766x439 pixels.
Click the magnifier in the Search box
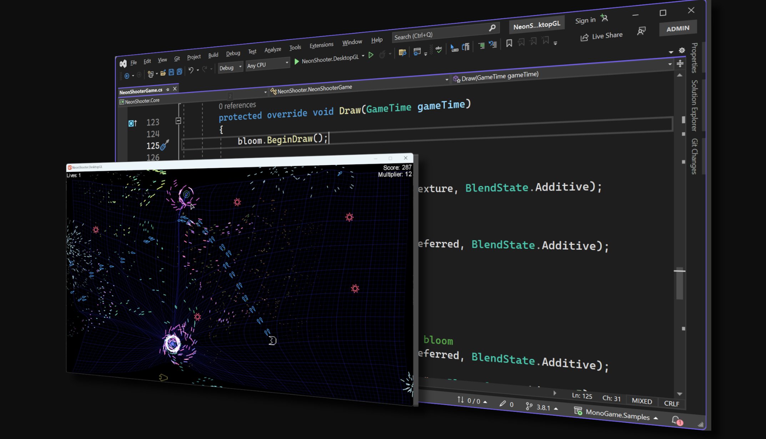[x=492, y=28]
